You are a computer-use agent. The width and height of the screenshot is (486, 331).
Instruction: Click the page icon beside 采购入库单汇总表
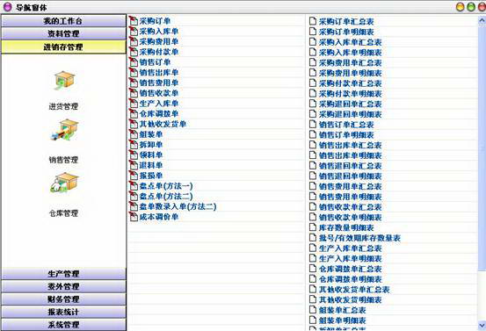point(313,42)
